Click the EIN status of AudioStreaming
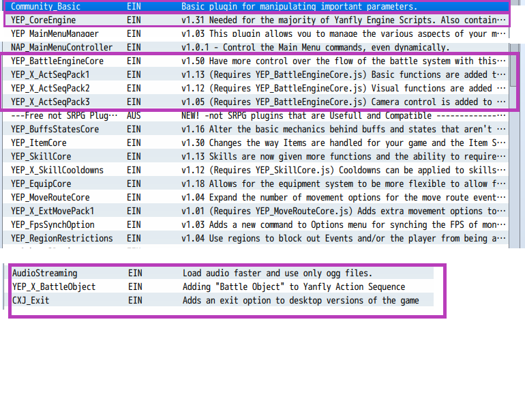Image resolution: width=525 pixels, height=412 pixels. [x=135, y=274]
